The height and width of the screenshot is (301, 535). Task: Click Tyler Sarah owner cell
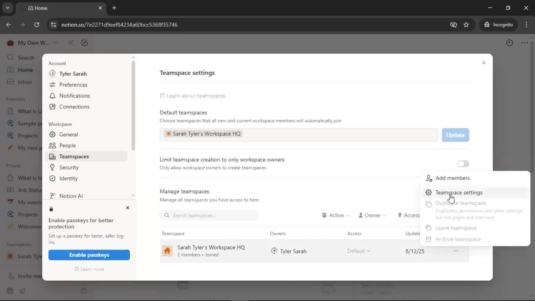click(x=289, y=251)
